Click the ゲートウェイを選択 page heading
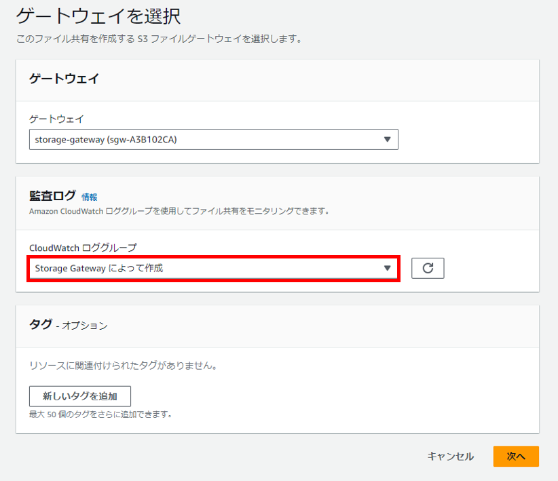 (x=98, y=17)
